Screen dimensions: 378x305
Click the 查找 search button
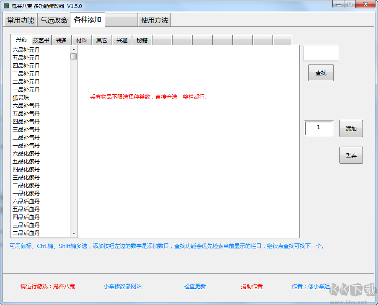click(x=321, y=73)
